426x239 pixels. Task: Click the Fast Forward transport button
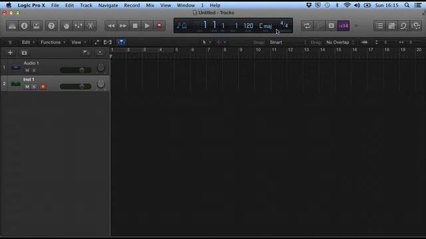pos(123,26)
